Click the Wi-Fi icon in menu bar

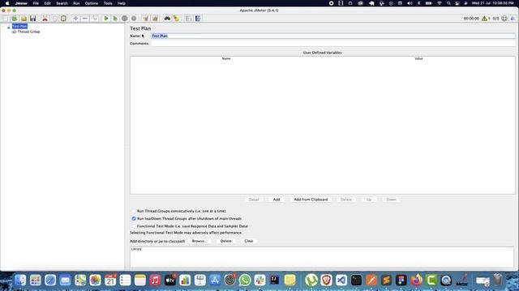(440, 3)
